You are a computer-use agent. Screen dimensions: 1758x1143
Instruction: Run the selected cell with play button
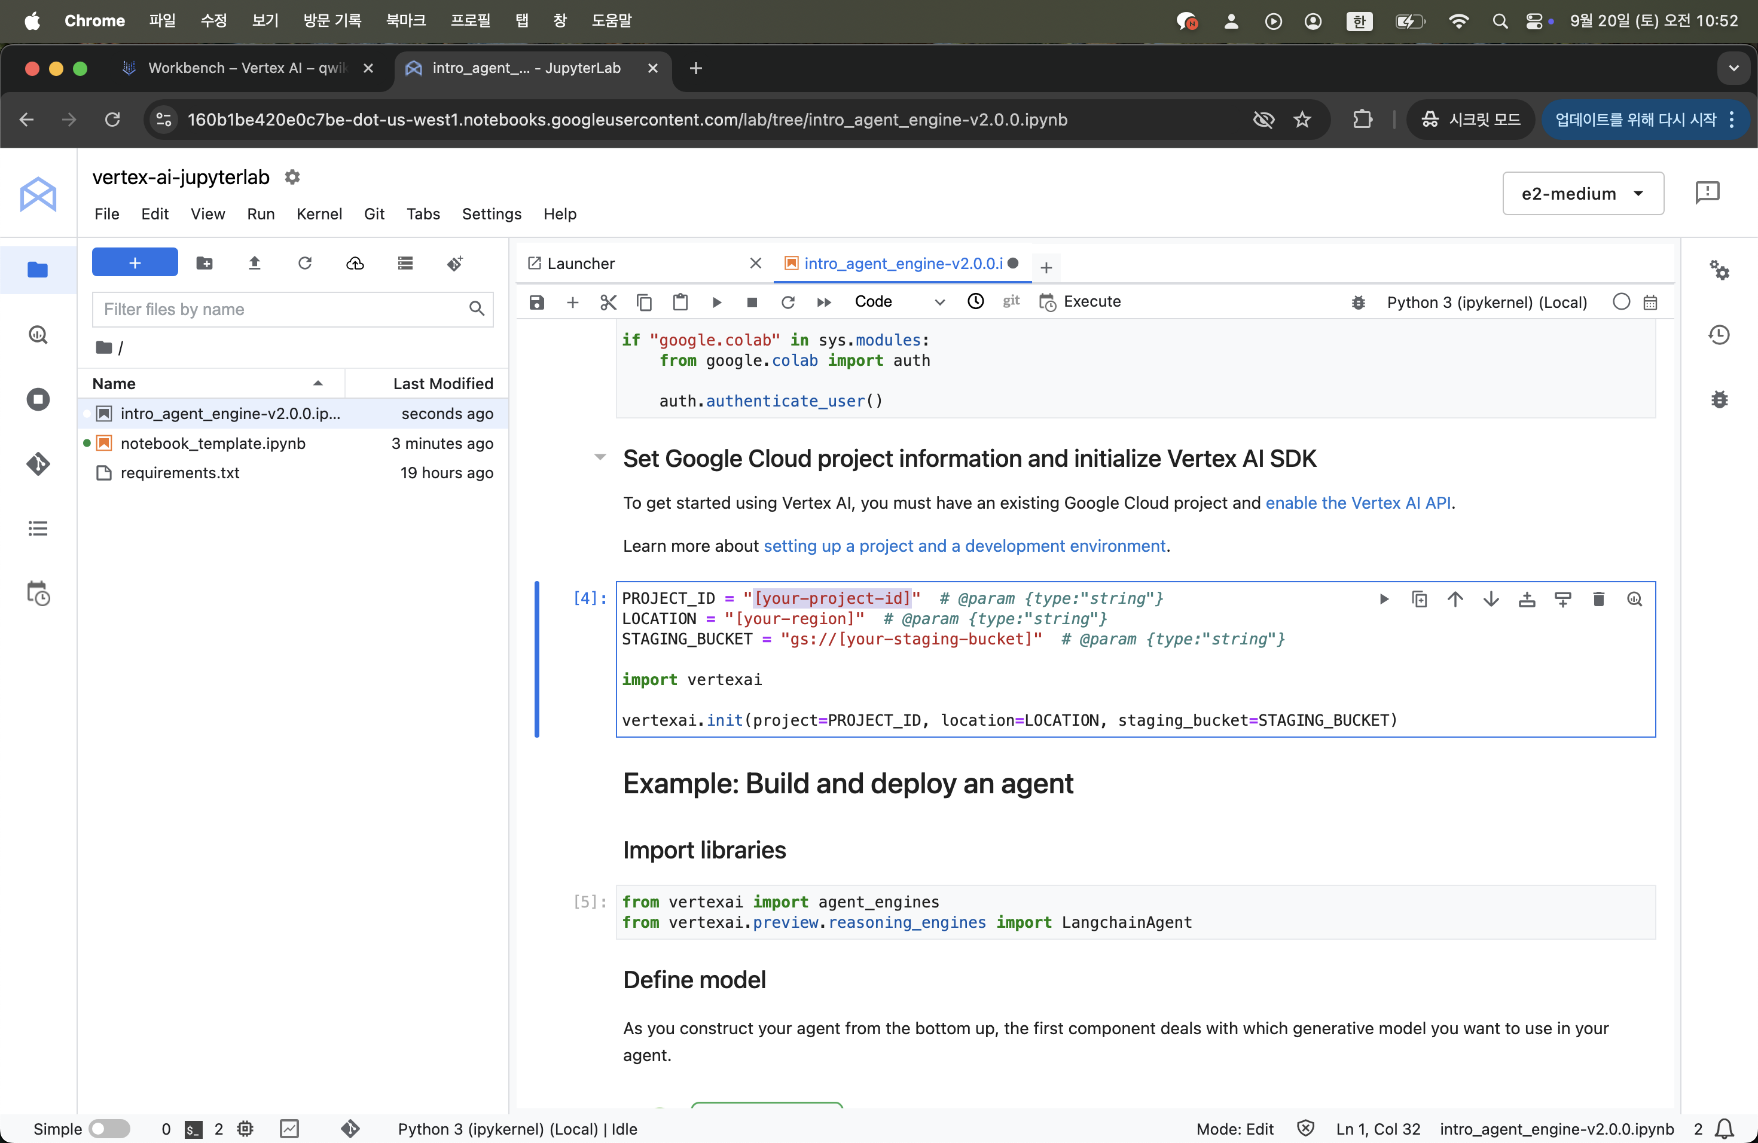[x=716, y=302]
